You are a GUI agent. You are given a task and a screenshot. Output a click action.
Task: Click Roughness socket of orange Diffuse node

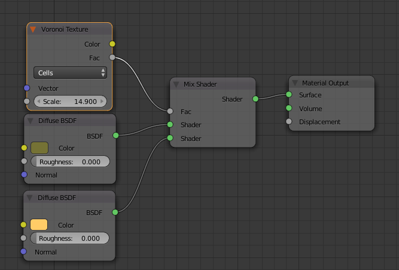click(23, 238)
